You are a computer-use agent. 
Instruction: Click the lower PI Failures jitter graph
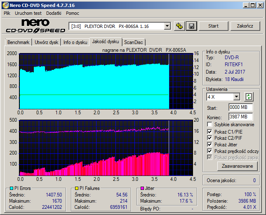tap(106, 148)
